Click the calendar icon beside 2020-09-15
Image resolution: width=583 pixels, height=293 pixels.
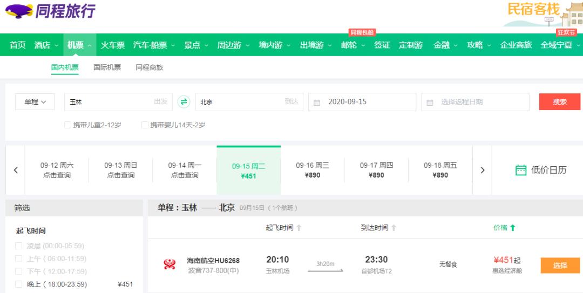[317, 102]
